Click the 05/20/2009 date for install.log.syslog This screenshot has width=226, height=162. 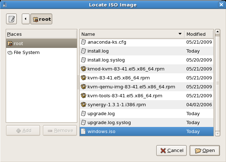[x=199, y=60]
